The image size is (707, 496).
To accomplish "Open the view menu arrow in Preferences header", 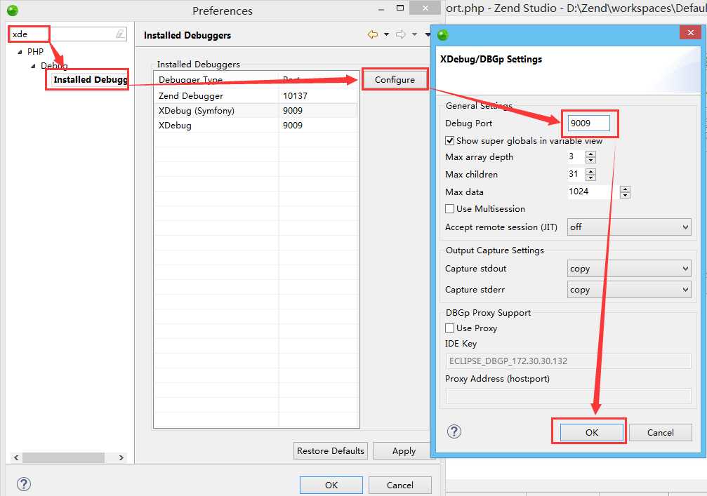I will 428,34.
